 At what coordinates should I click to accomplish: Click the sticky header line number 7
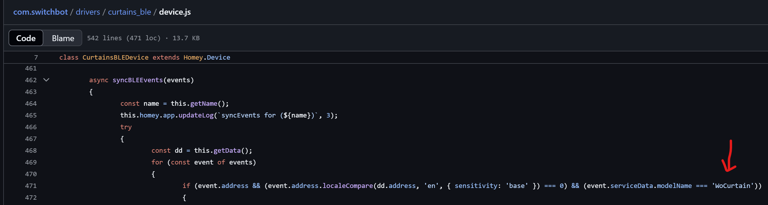(36, 57)
